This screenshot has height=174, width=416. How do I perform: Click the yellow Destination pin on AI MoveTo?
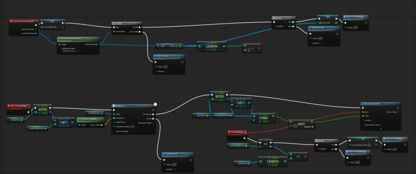coord(114,118)
